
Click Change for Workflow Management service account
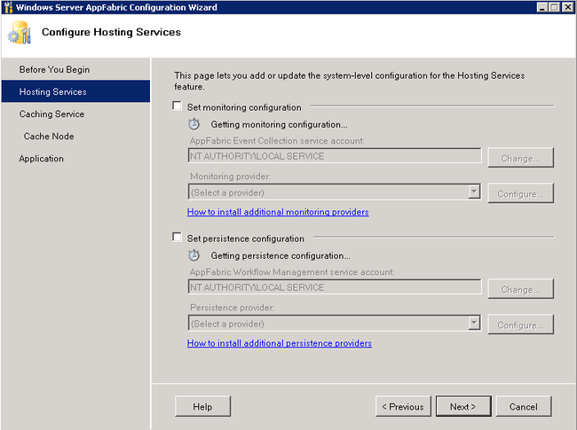(520, 289)
